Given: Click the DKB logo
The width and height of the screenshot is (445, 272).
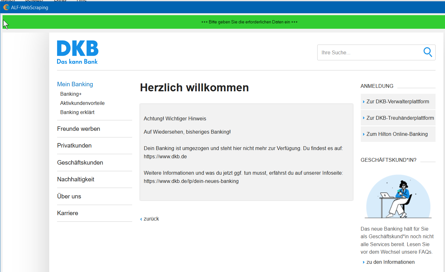Looking at the screenshot, I should [78, 52].
